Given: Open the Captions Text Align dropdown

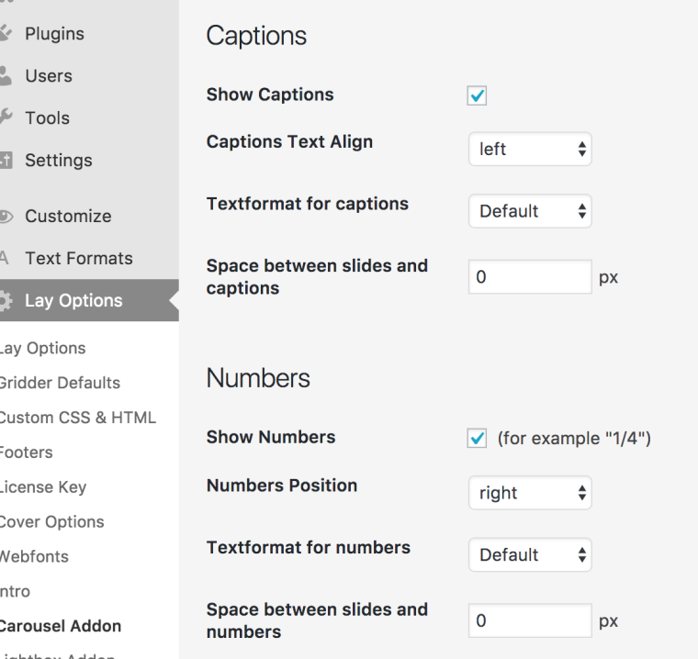Looking at the screenshot, I should click(x=530, y=150).
